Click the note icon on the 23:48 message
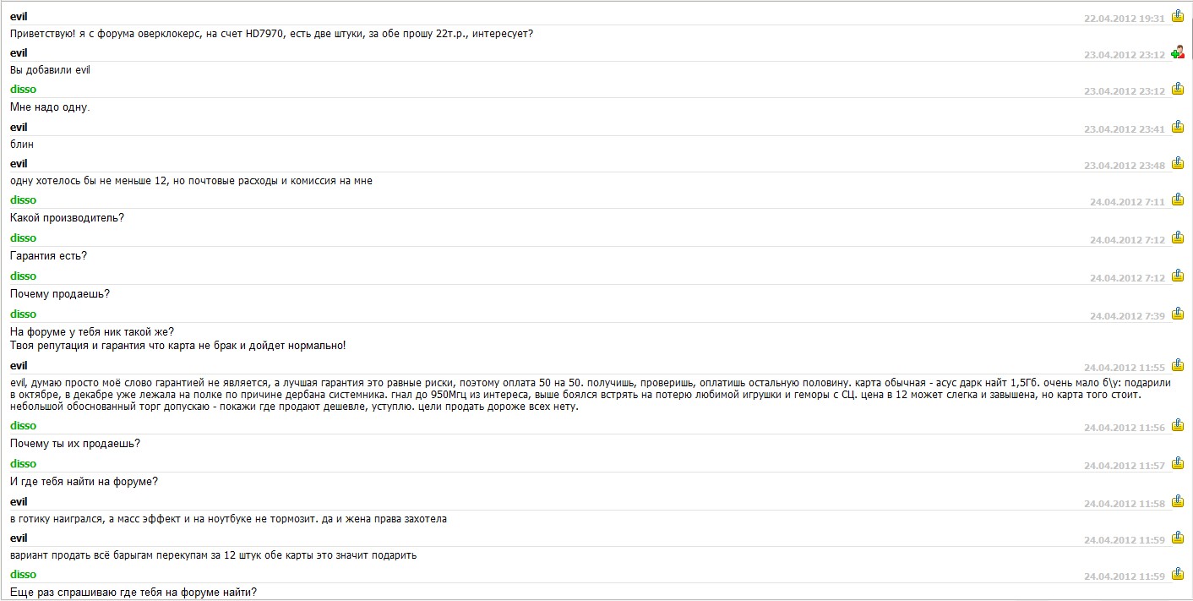 1178,163
